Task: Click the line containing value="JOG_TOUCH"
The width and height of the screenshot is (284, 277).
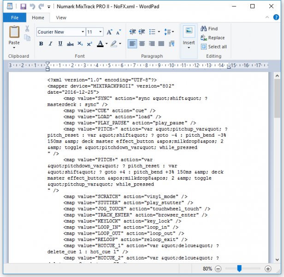Action: [137, 209]
